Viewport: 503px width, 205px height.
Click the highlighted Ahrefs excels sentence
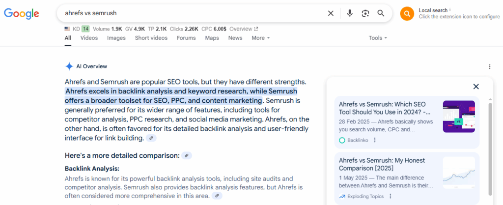pos(181,96)
